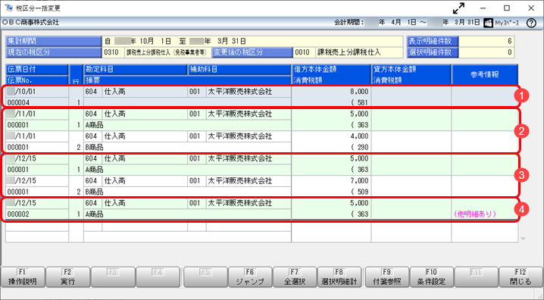Click the F6 ジャンプ button

pos(250,277)
